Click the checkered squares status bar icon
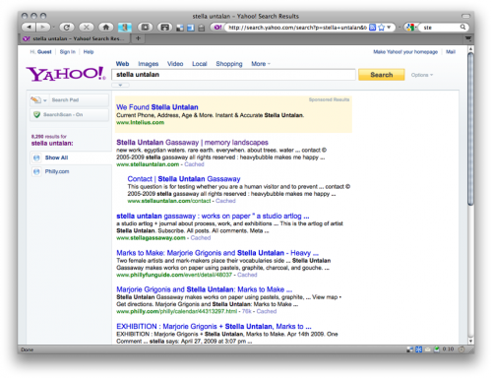 coord(410,349)
